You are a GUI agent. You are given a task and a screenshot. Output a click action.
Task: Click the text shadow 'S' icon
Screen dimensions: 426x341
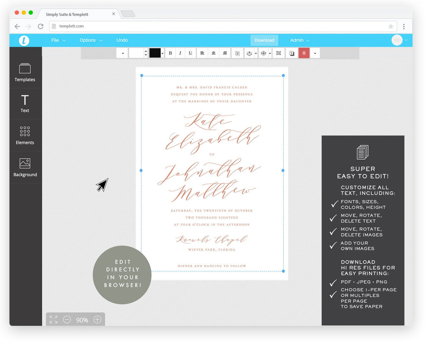point(292,53)
